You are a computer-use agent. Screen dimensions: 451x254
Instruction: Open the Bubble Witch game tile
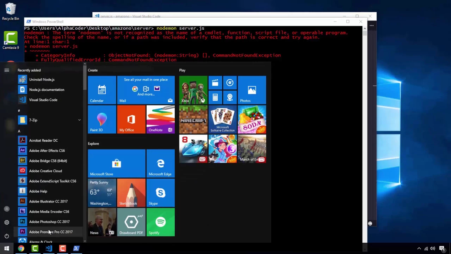click(222, 149)
